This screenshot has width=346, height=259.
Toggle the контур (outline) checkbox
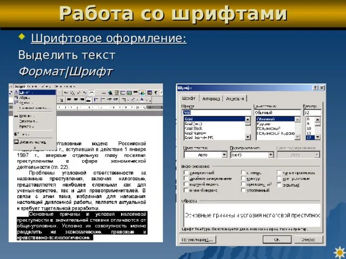point(243,178)
